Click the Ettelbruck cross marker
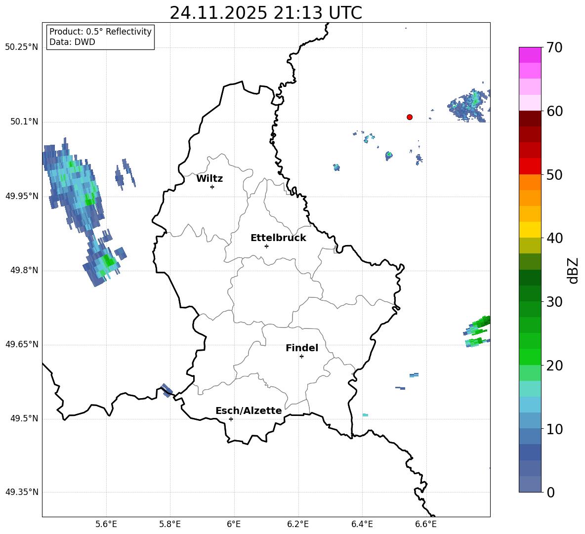Image resolution: width=585 pixels, height=534 pixels. 266,246
